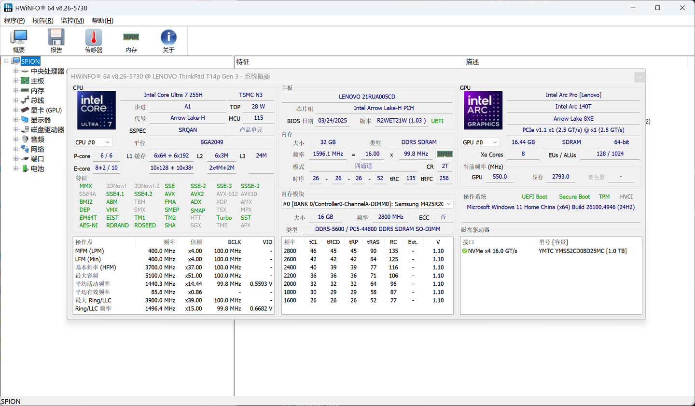Close the 系统概要 summary window
Screen dimensions: 695x406
(639, 77)
